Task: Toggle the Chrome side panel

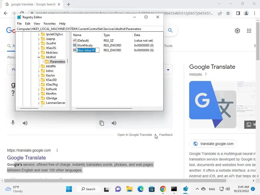Action: [238, 13]
